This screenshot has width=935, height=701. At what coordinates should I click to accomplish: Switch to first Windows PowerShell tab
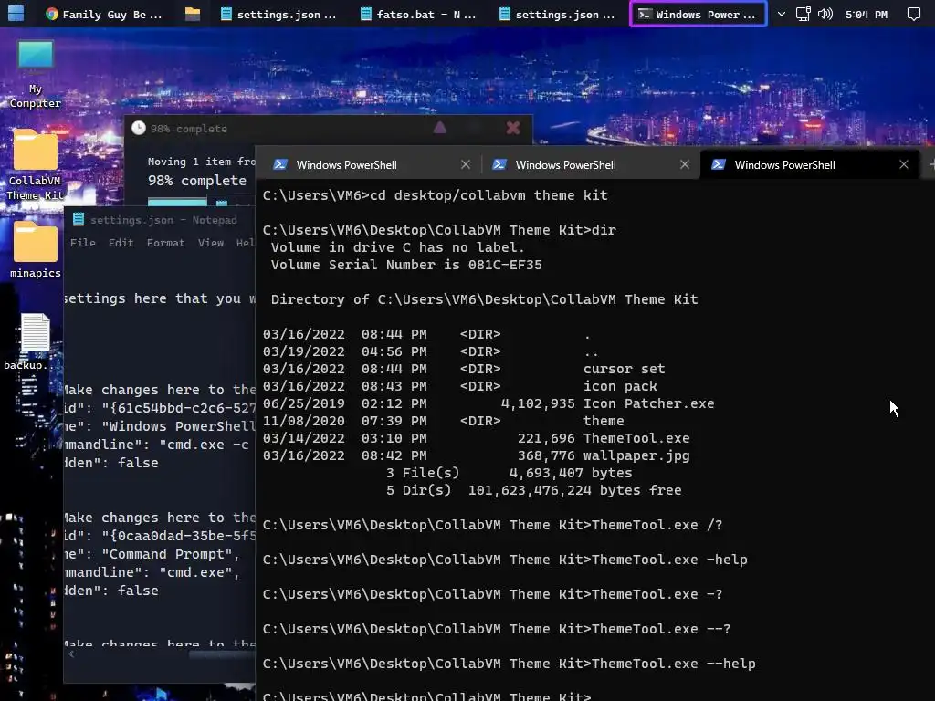click(369, 164)
